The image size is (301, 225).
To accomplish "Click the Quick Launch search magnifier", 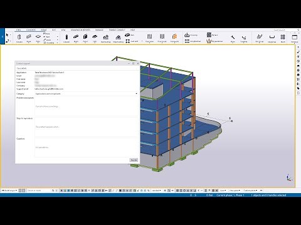I will click(x=298, y=30).
